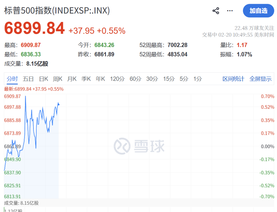Click 全屏显示 to view fullscreen
The width and height of the screenshot is (277, 212).
pyautogui.click(x=260, y=79)
